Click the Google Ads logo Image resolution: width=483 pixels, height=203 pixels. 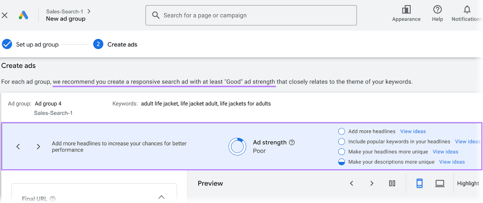click(x=24, y=15)
